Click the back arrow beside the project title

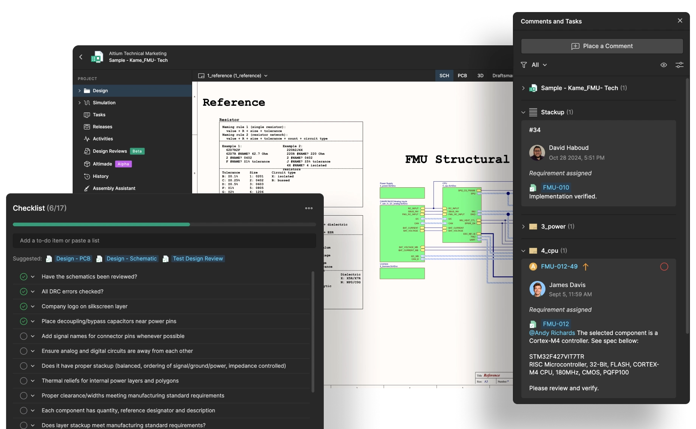81,57
